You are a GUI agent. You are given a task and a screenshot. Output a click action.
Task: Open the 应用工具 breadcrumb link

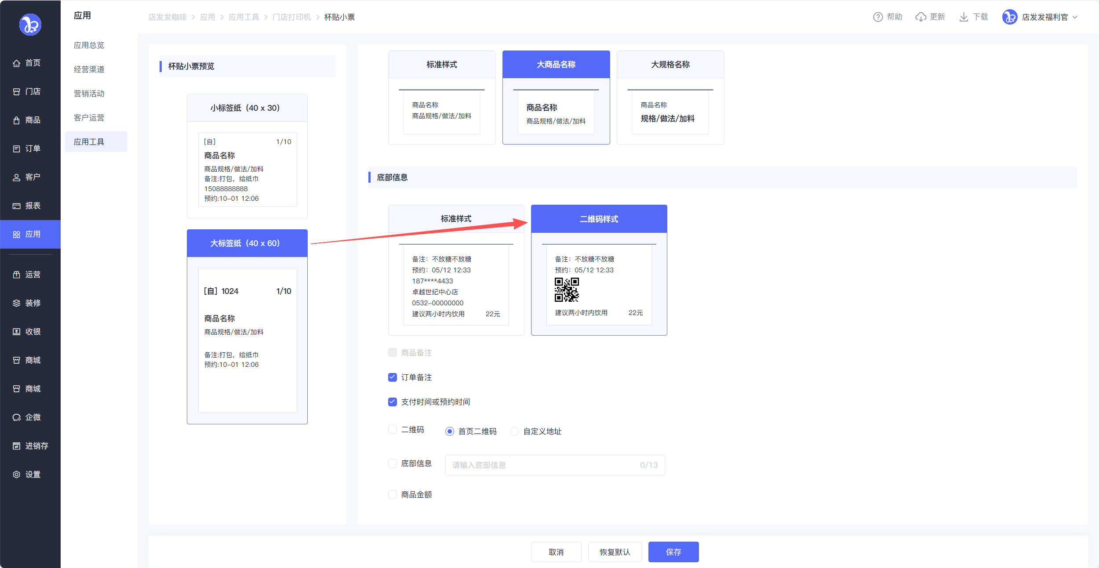click(x=244, y=17)
